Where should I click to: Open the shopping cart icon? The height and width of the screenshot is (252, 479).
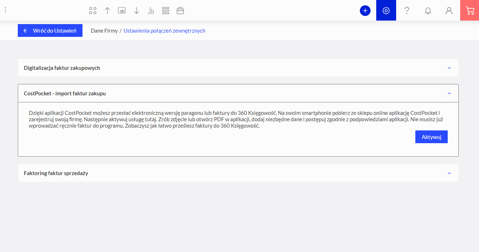click(x=470, y=10)
